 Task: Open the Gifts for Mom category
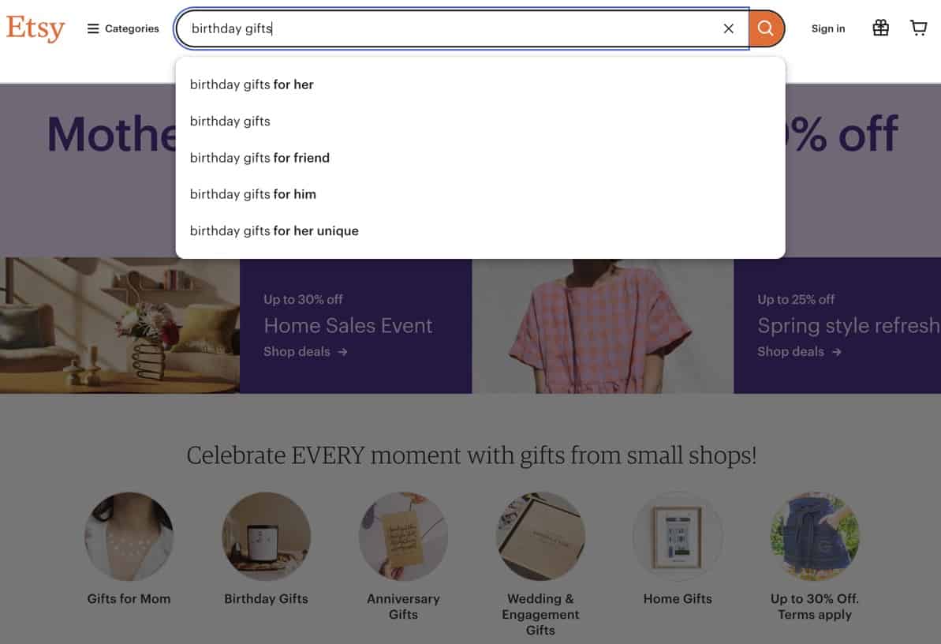[x=129, y=537]
